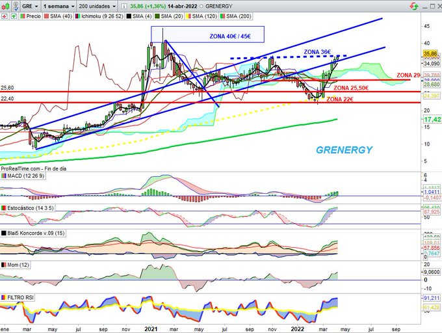The image size is (442, 333).
Task: Open the Precio indicator settings
Action: coord(31,16)
